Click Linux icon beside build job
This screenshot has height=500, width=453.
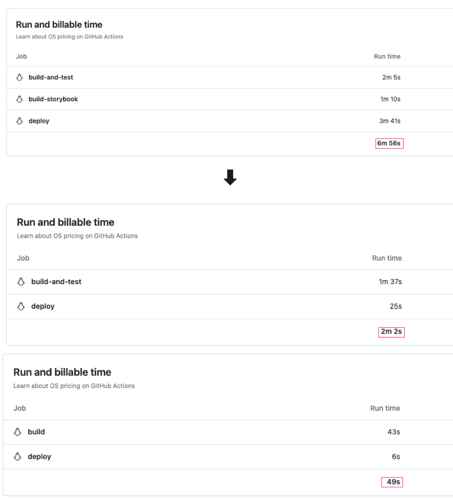point(18,432)
